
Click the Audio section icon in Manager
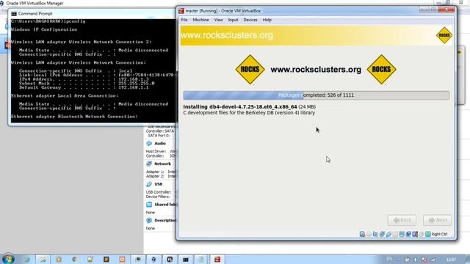pos(149,144)
